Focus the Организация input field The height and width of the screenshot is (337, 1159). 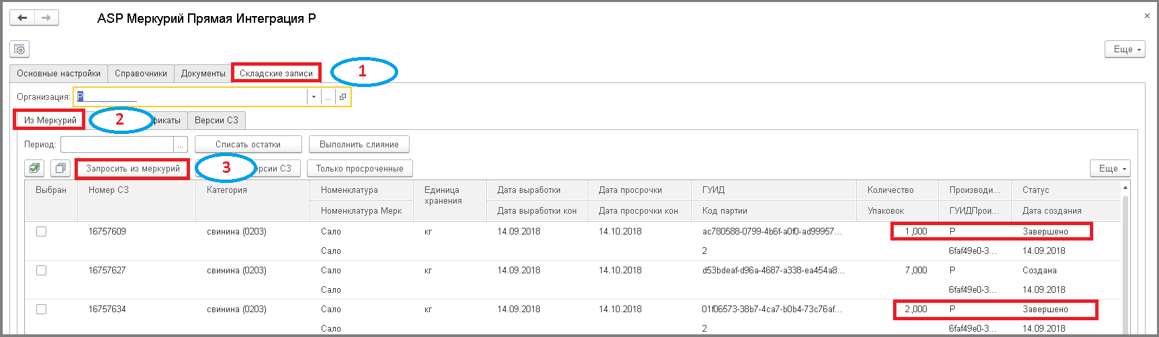coord(190,97)
